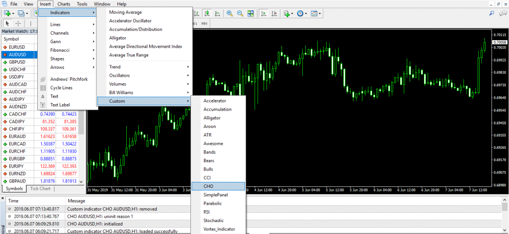Click the Symbol column header
Screen dimensions: 509x234
pyautogui.click(x=18, y=39)
